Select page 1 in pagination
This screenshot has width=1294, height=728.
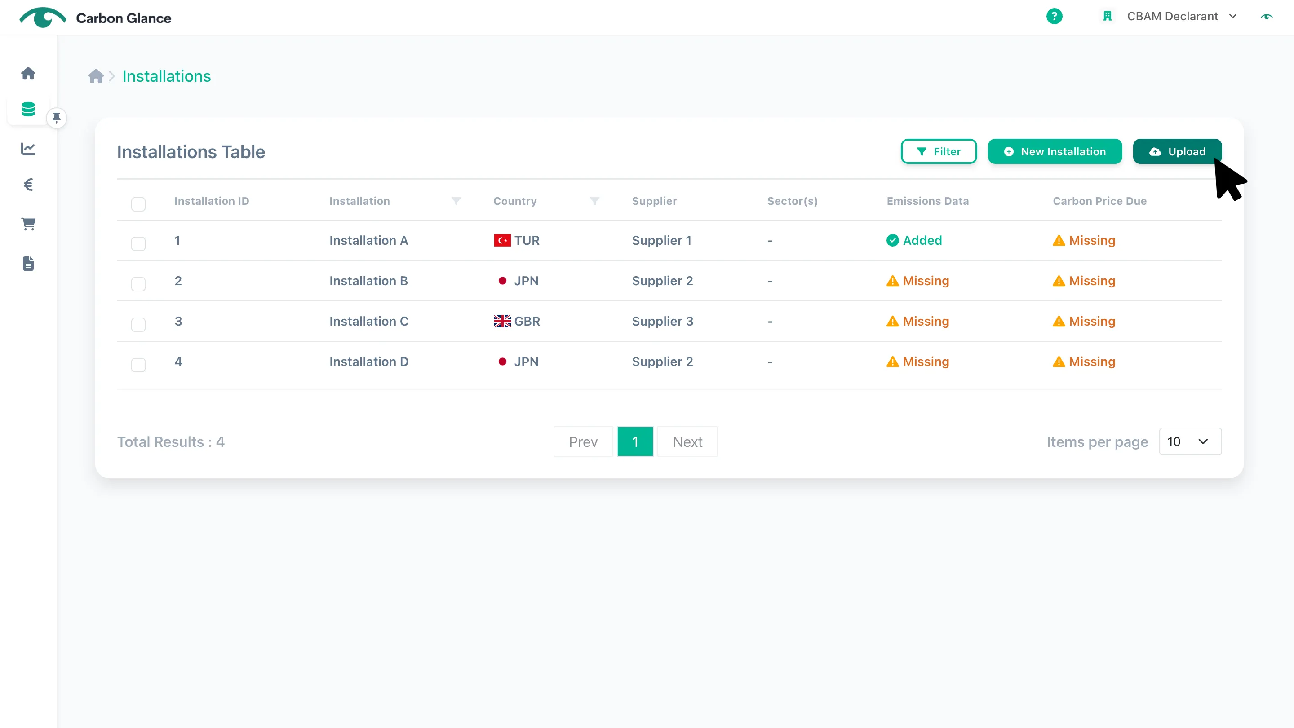click(x=635, y=442)
